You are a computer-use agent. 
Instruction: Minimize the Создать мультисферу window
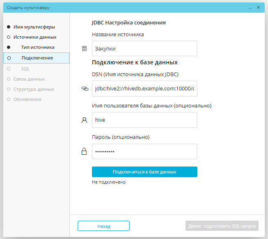point(250,7)
